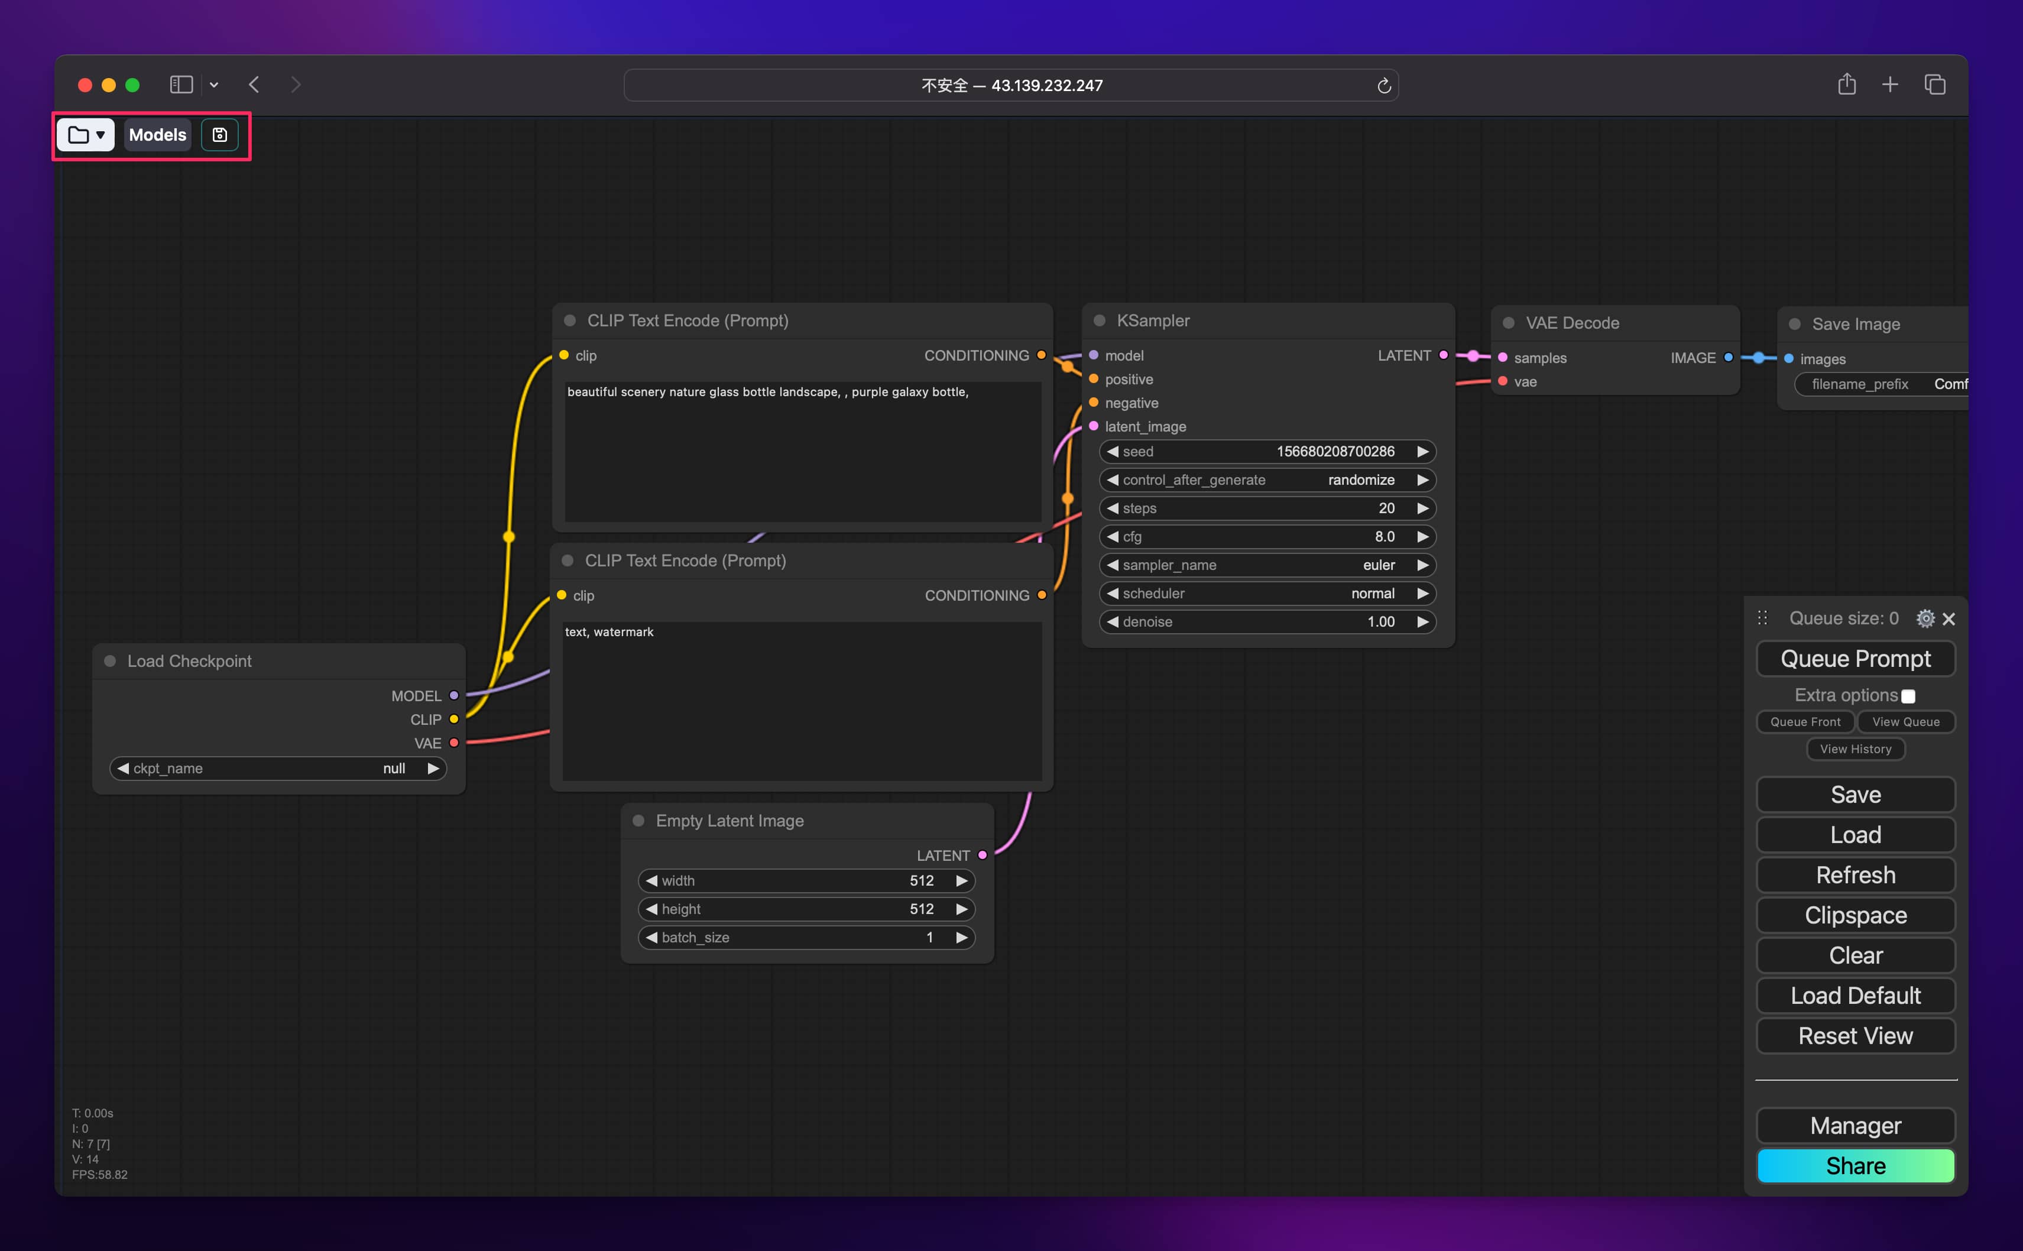Viewport: 2023px width, 1251px height.
Task: Open the sampler_name euler dropdown
Action: tap(1266, 565)
